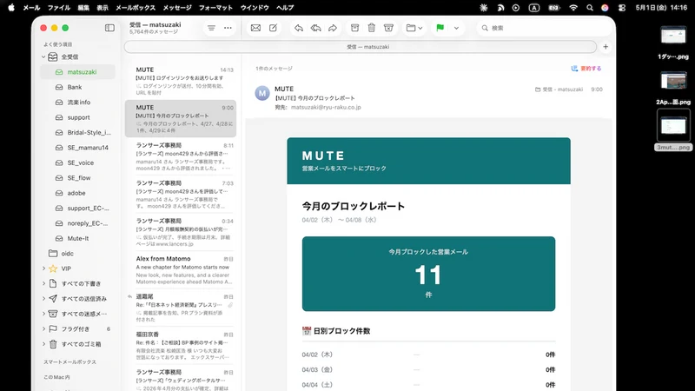Select the 受信 — matsuzaki tab

(x=361, y=47)
